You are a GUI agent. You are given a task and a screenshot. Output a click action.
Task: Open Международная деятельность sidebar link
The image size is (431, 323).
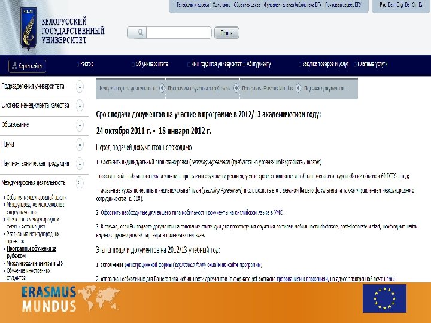point(34,182)
